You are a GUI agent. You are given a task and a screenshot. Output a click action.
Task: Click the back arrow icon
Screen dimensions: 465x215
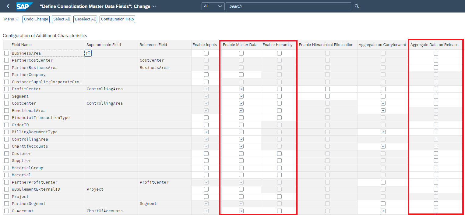coord(8,6)
